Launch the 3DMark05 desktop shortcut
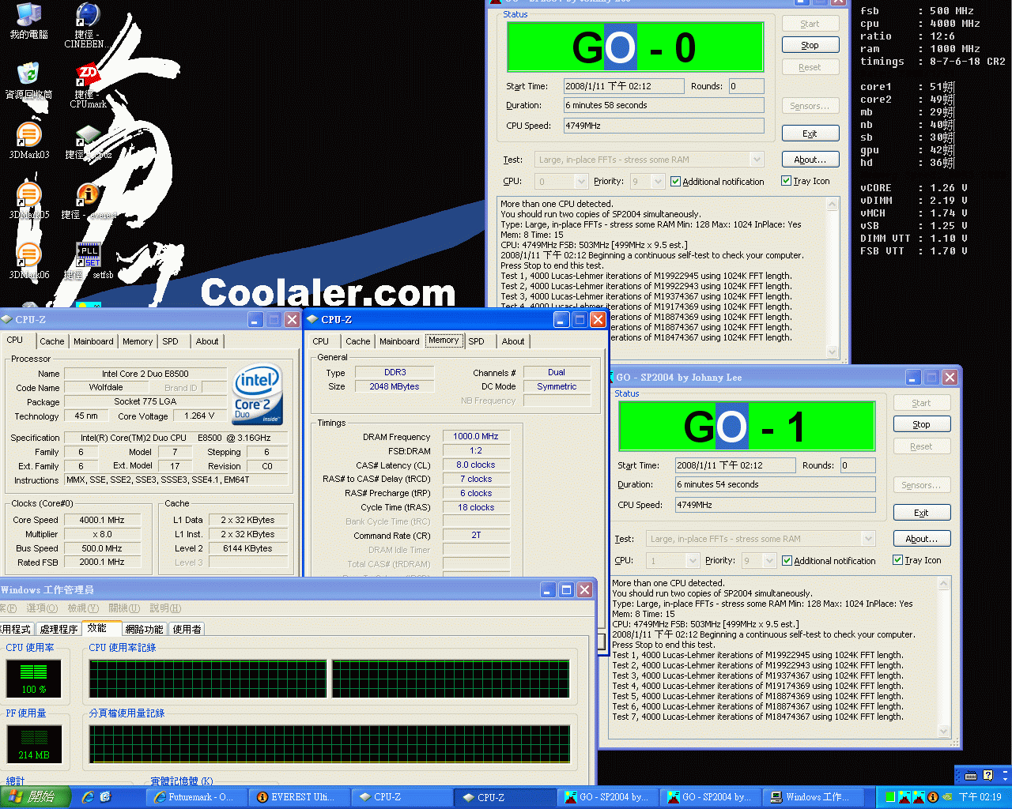 coord(28,201)
